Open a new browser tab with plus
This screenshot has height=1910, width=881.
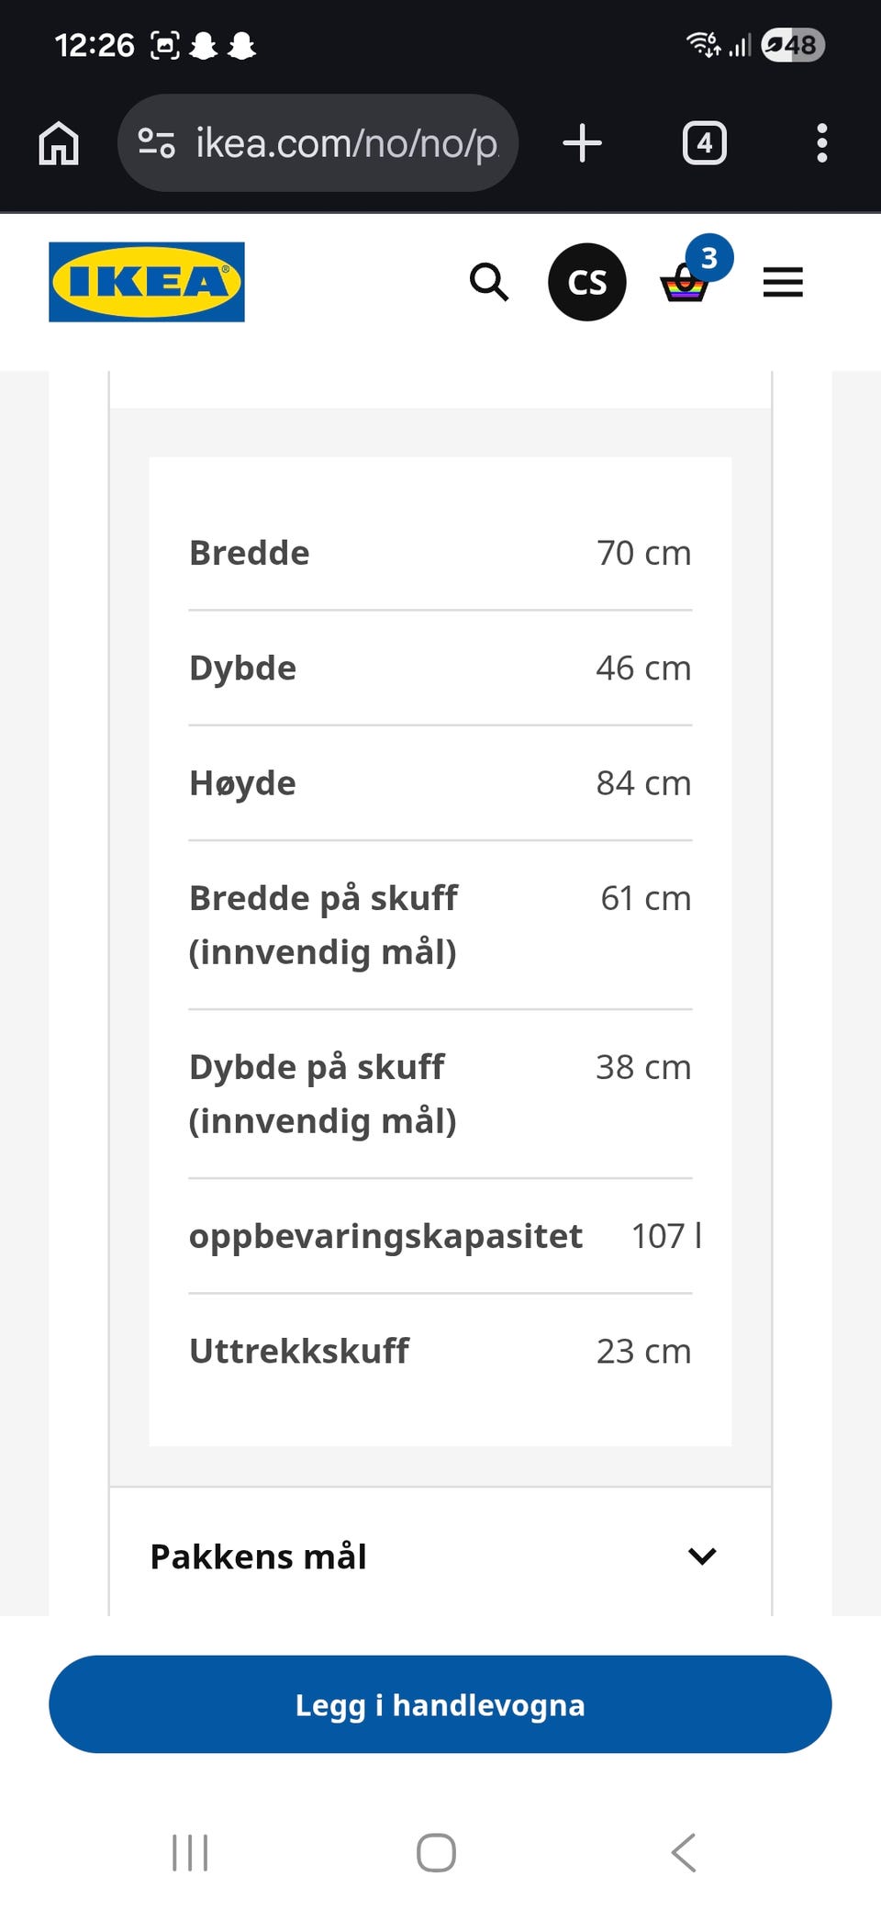click(x=582, y=143)
